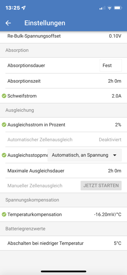127x275 pixels.
Task: Click the JETZT STARTEN button
Action: (101, 186)
